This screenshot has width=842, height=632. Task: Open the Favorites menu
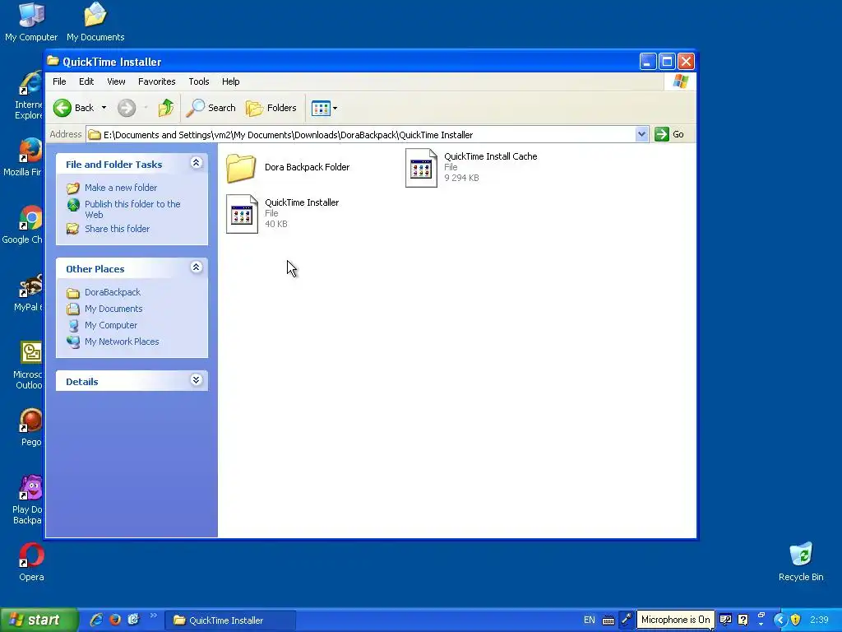tap(157, 81)
